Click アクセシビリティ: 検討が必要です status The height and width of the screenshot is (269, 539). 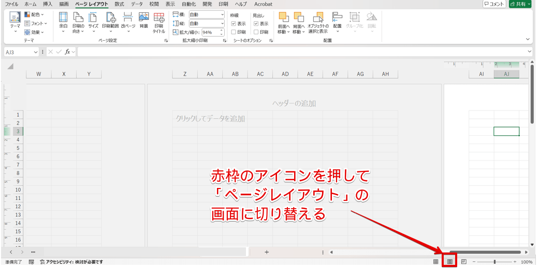[x=71, y=262]
